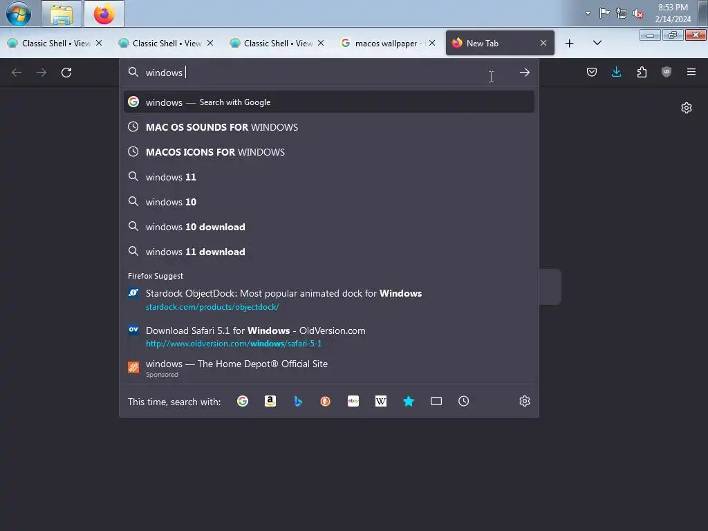
Task: Open Extensions puzzle icon
Action: (x=642, y=72)
